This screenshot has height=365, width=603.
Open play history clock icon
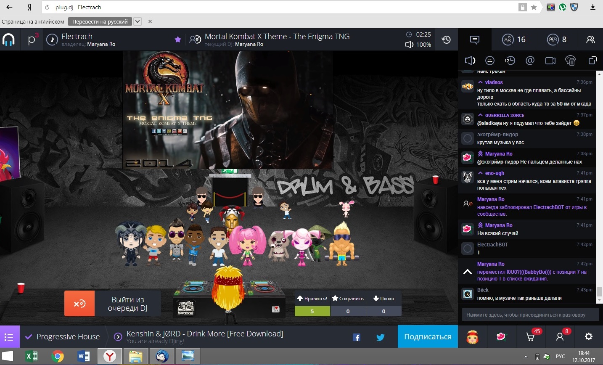tap(446, 40)
